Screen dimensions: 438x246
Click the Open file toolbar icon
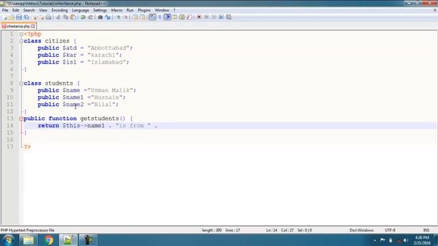12,17
